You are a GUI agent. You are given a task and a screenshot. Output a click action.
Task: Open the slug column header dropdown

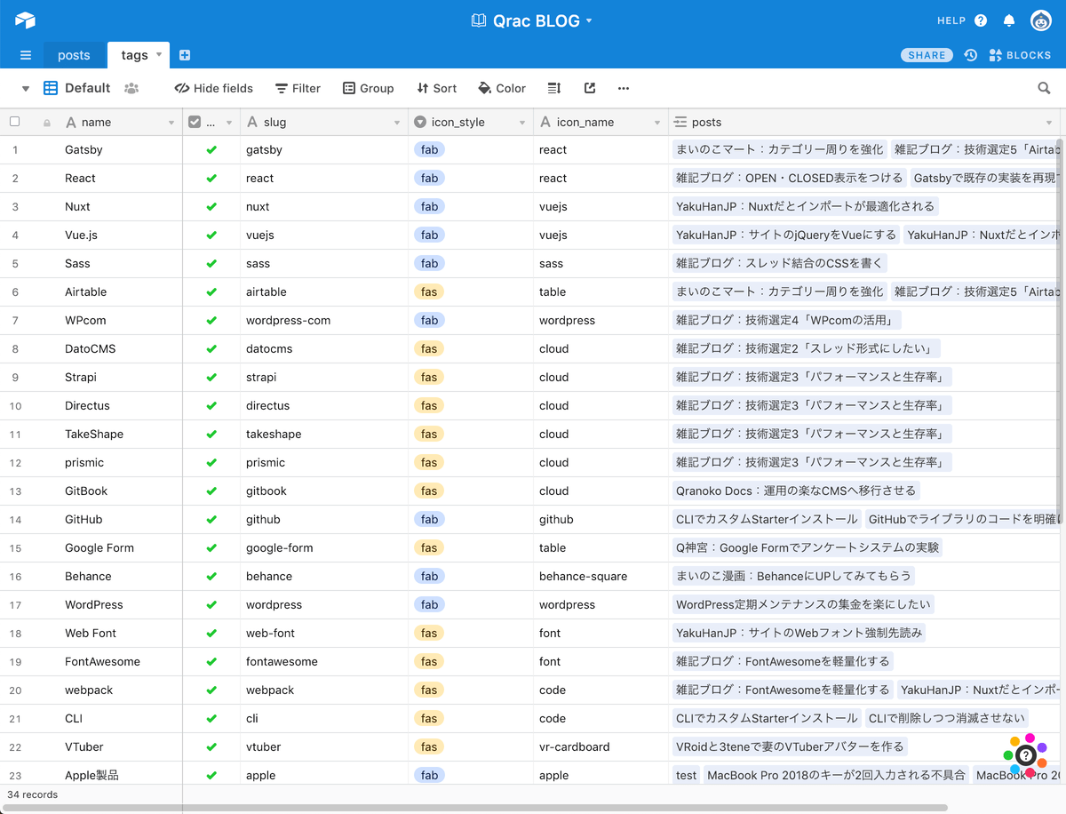tap(396, 122)
